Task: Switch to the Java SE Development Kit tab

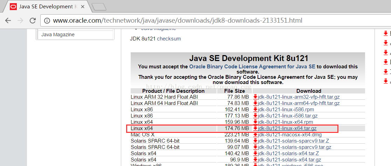Action: [x=46, y=6]
